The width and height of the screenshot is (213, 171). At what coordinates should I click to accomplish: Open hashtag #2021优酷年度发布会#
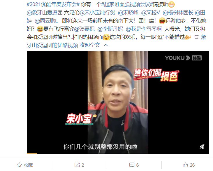point(53,4)
